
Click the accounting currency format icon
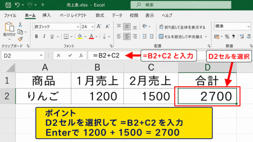217,37
